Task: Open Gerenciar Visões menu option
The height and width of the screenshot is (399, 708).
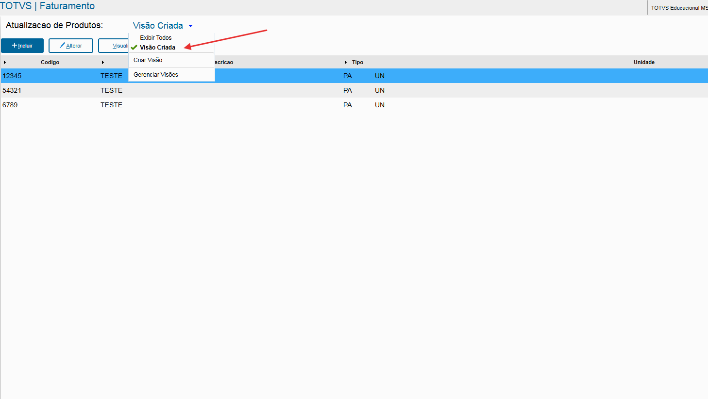Action: tap(156, 75)
